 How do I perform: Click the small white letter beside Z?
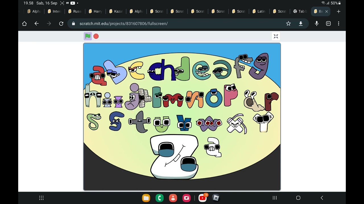(x=213, y=147)
